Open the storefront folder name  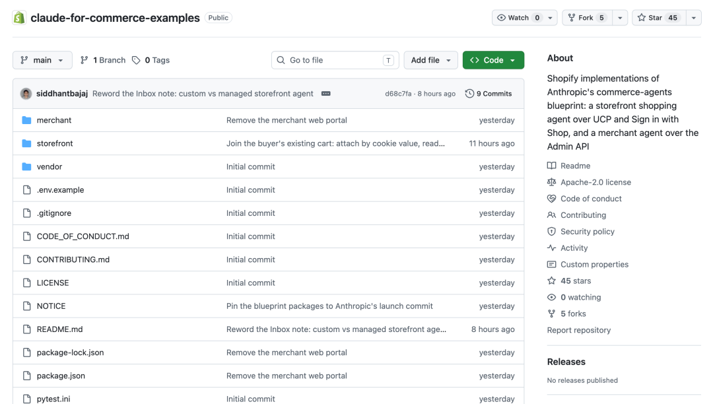pyautogui.click(x=55, y=143)
